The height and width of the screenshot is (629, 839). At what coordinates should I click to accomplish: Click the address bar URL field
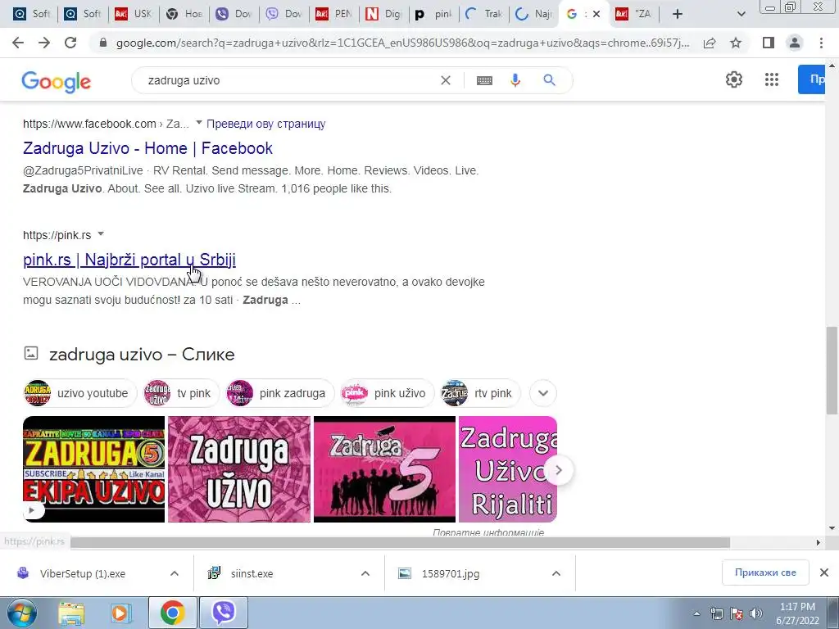coord(402,43)
